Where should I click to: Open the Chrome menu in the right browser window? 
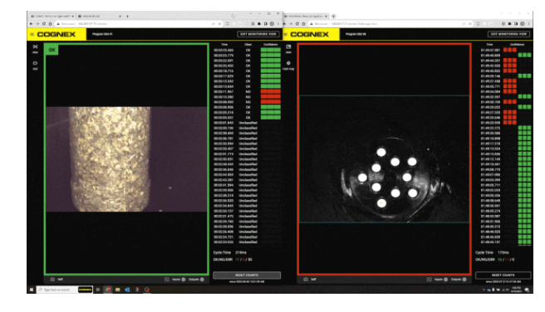[x=529, y=23]
